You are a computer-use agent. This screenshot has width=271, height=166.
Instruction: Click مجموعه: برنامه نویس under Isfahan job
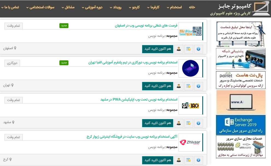(163, 36)
